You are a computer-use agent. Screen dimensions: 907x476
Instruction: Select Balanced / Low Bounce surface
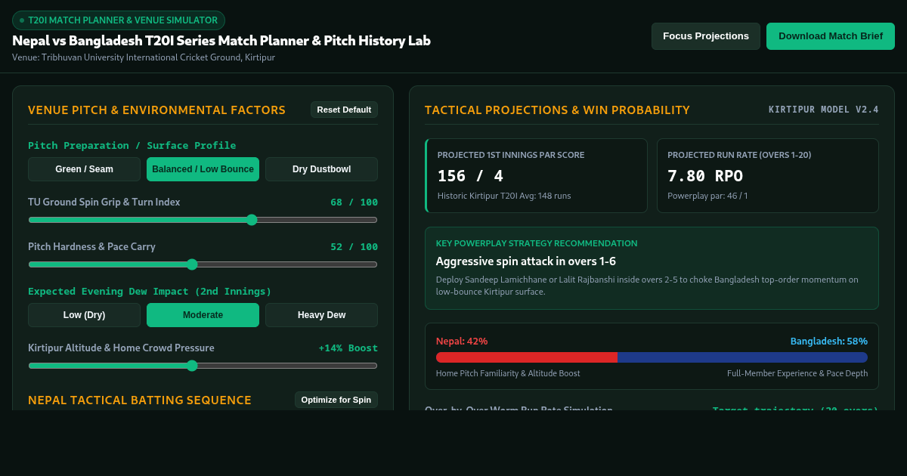click(x=203, y=169)
